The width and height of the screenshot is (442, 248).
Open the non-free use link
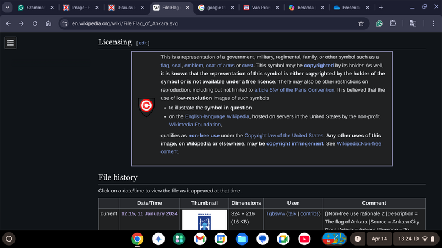click(x=204, y=136)
